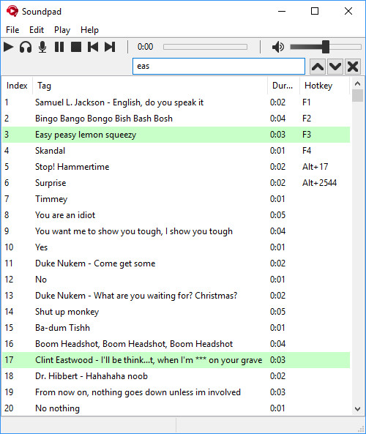Open the Help menu

coord(89,30)
